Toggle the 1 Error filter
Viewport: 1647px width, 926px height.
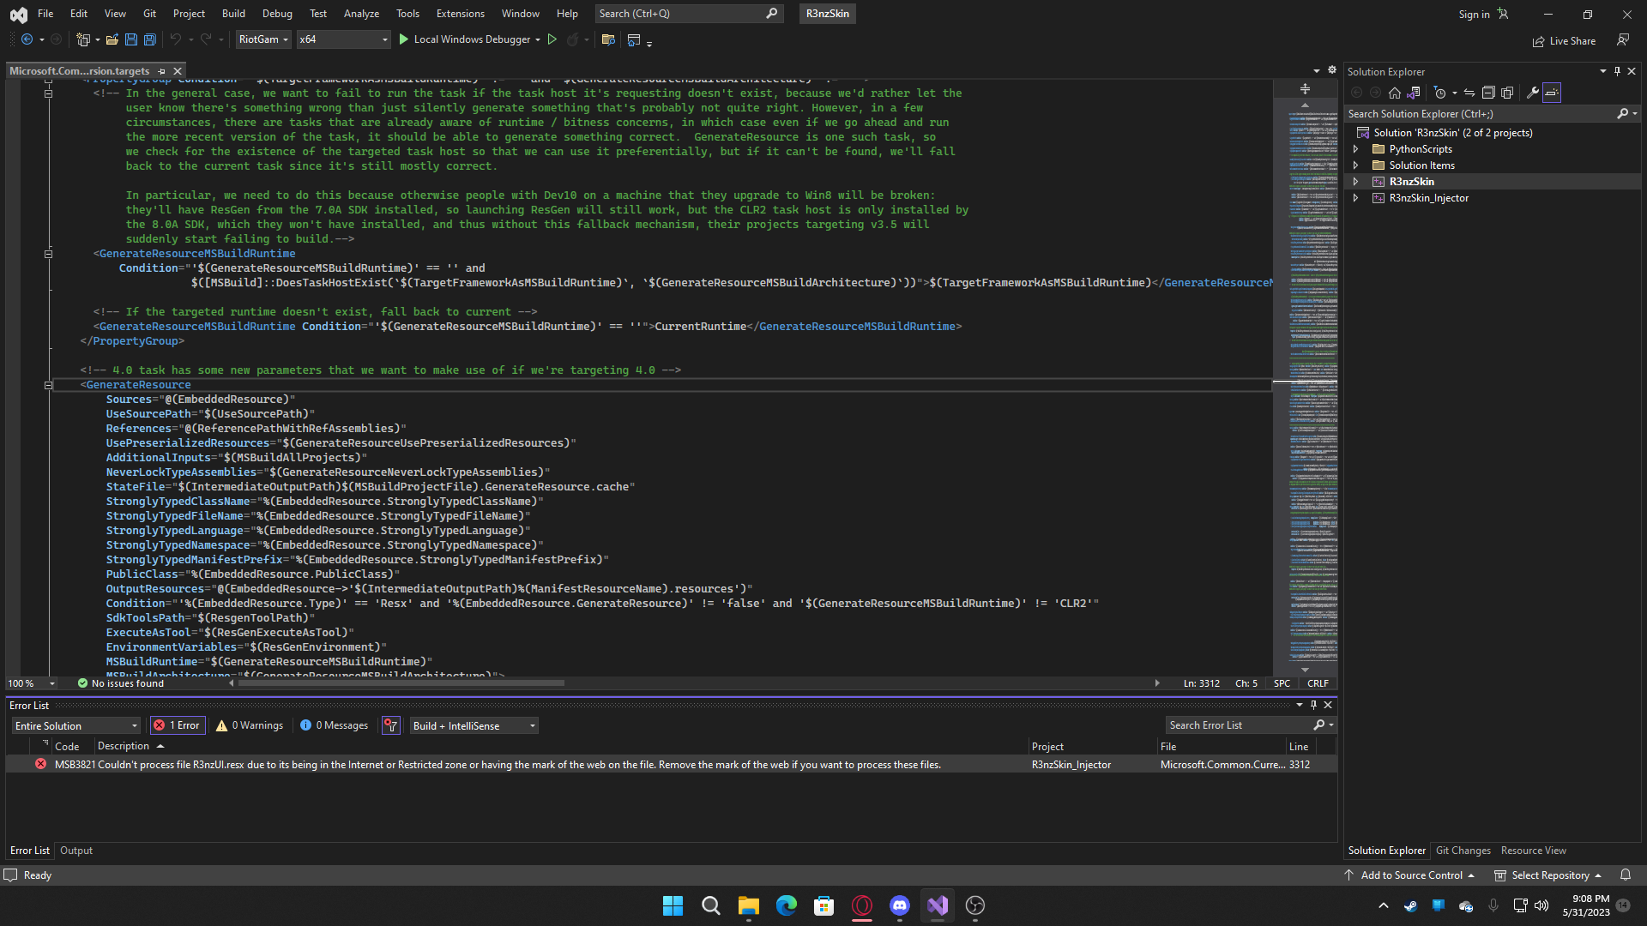pos(178,725)
